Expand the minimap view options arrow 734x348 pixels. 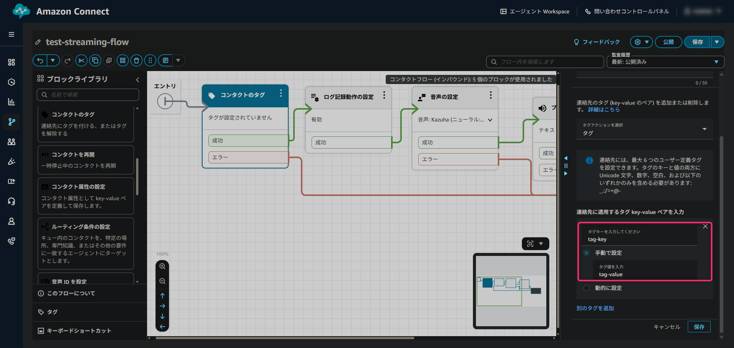(x=541, y=244)
